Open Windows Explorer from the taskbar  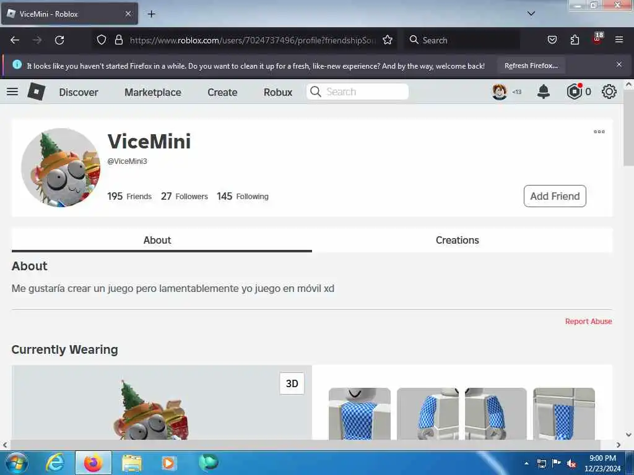tap(132, 463)
